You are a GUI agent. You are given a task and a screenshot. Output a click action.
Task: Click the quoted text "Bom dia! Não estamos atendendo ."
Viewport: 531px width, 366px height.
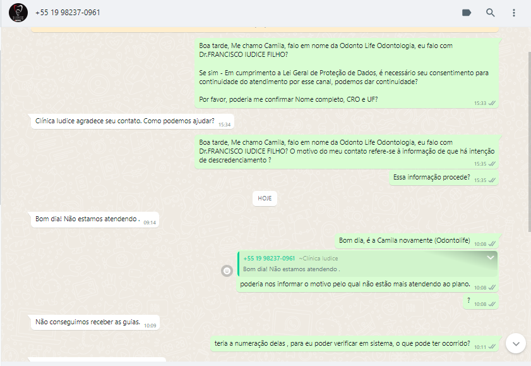point(291,269)
